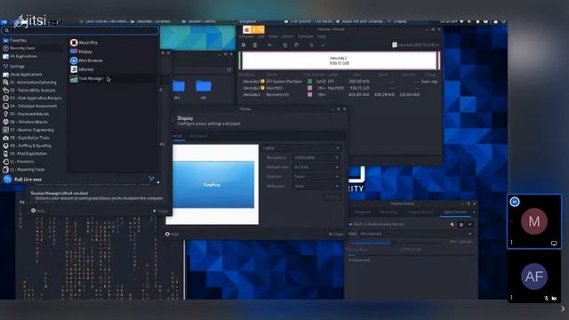569x320 pixels.
Task: Switch to Recording tab in Volume Control
Action: (x=389, y=212)
